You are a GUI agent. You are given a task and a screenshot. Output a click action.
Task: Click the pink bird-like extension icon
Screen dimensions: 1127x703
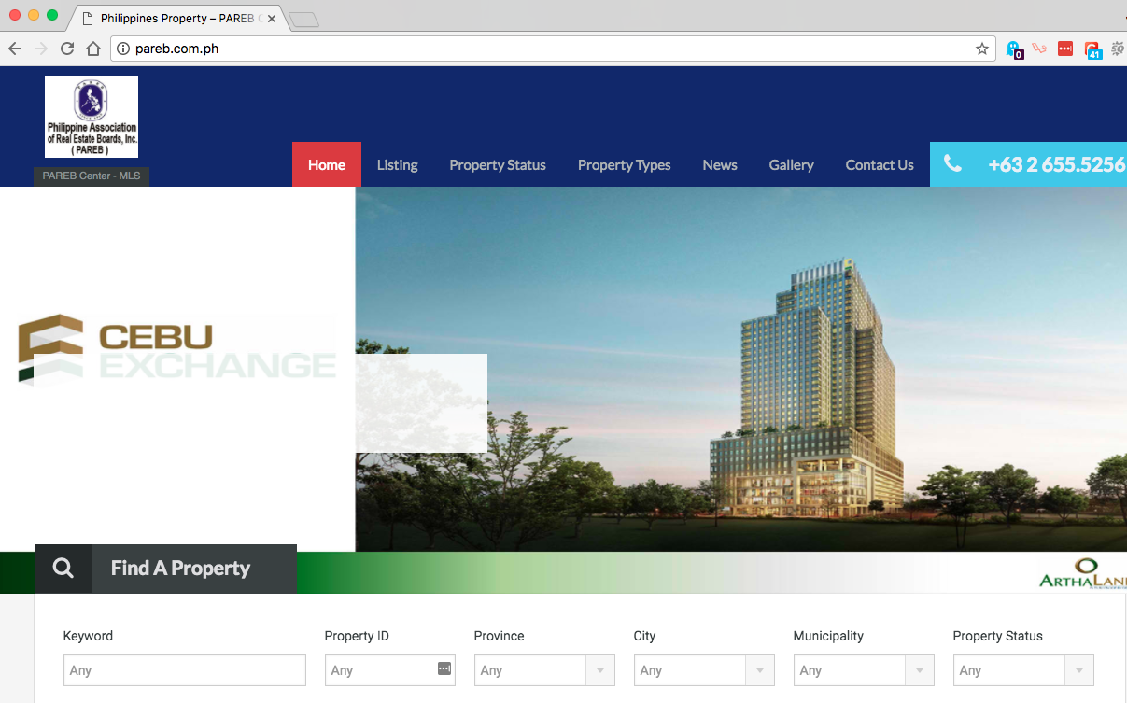pos(1039,49)
